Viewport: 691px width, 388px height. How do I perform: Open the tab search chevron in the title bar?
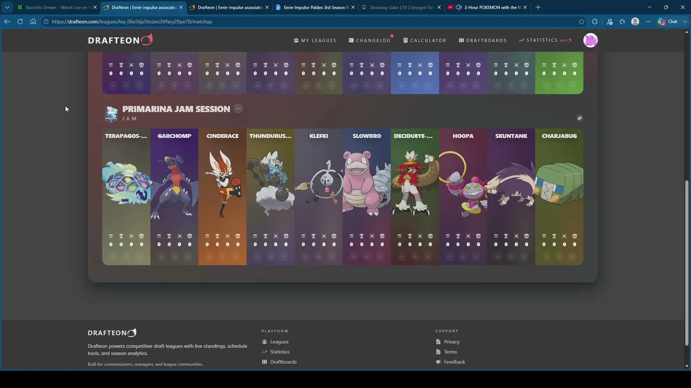[x=7, y=7]
